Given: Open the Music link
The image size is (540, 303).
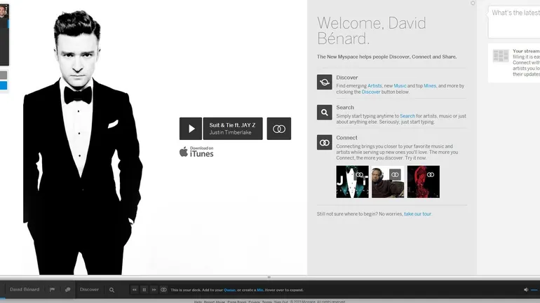Looking at the screenshot, I should tap(400, 86).
